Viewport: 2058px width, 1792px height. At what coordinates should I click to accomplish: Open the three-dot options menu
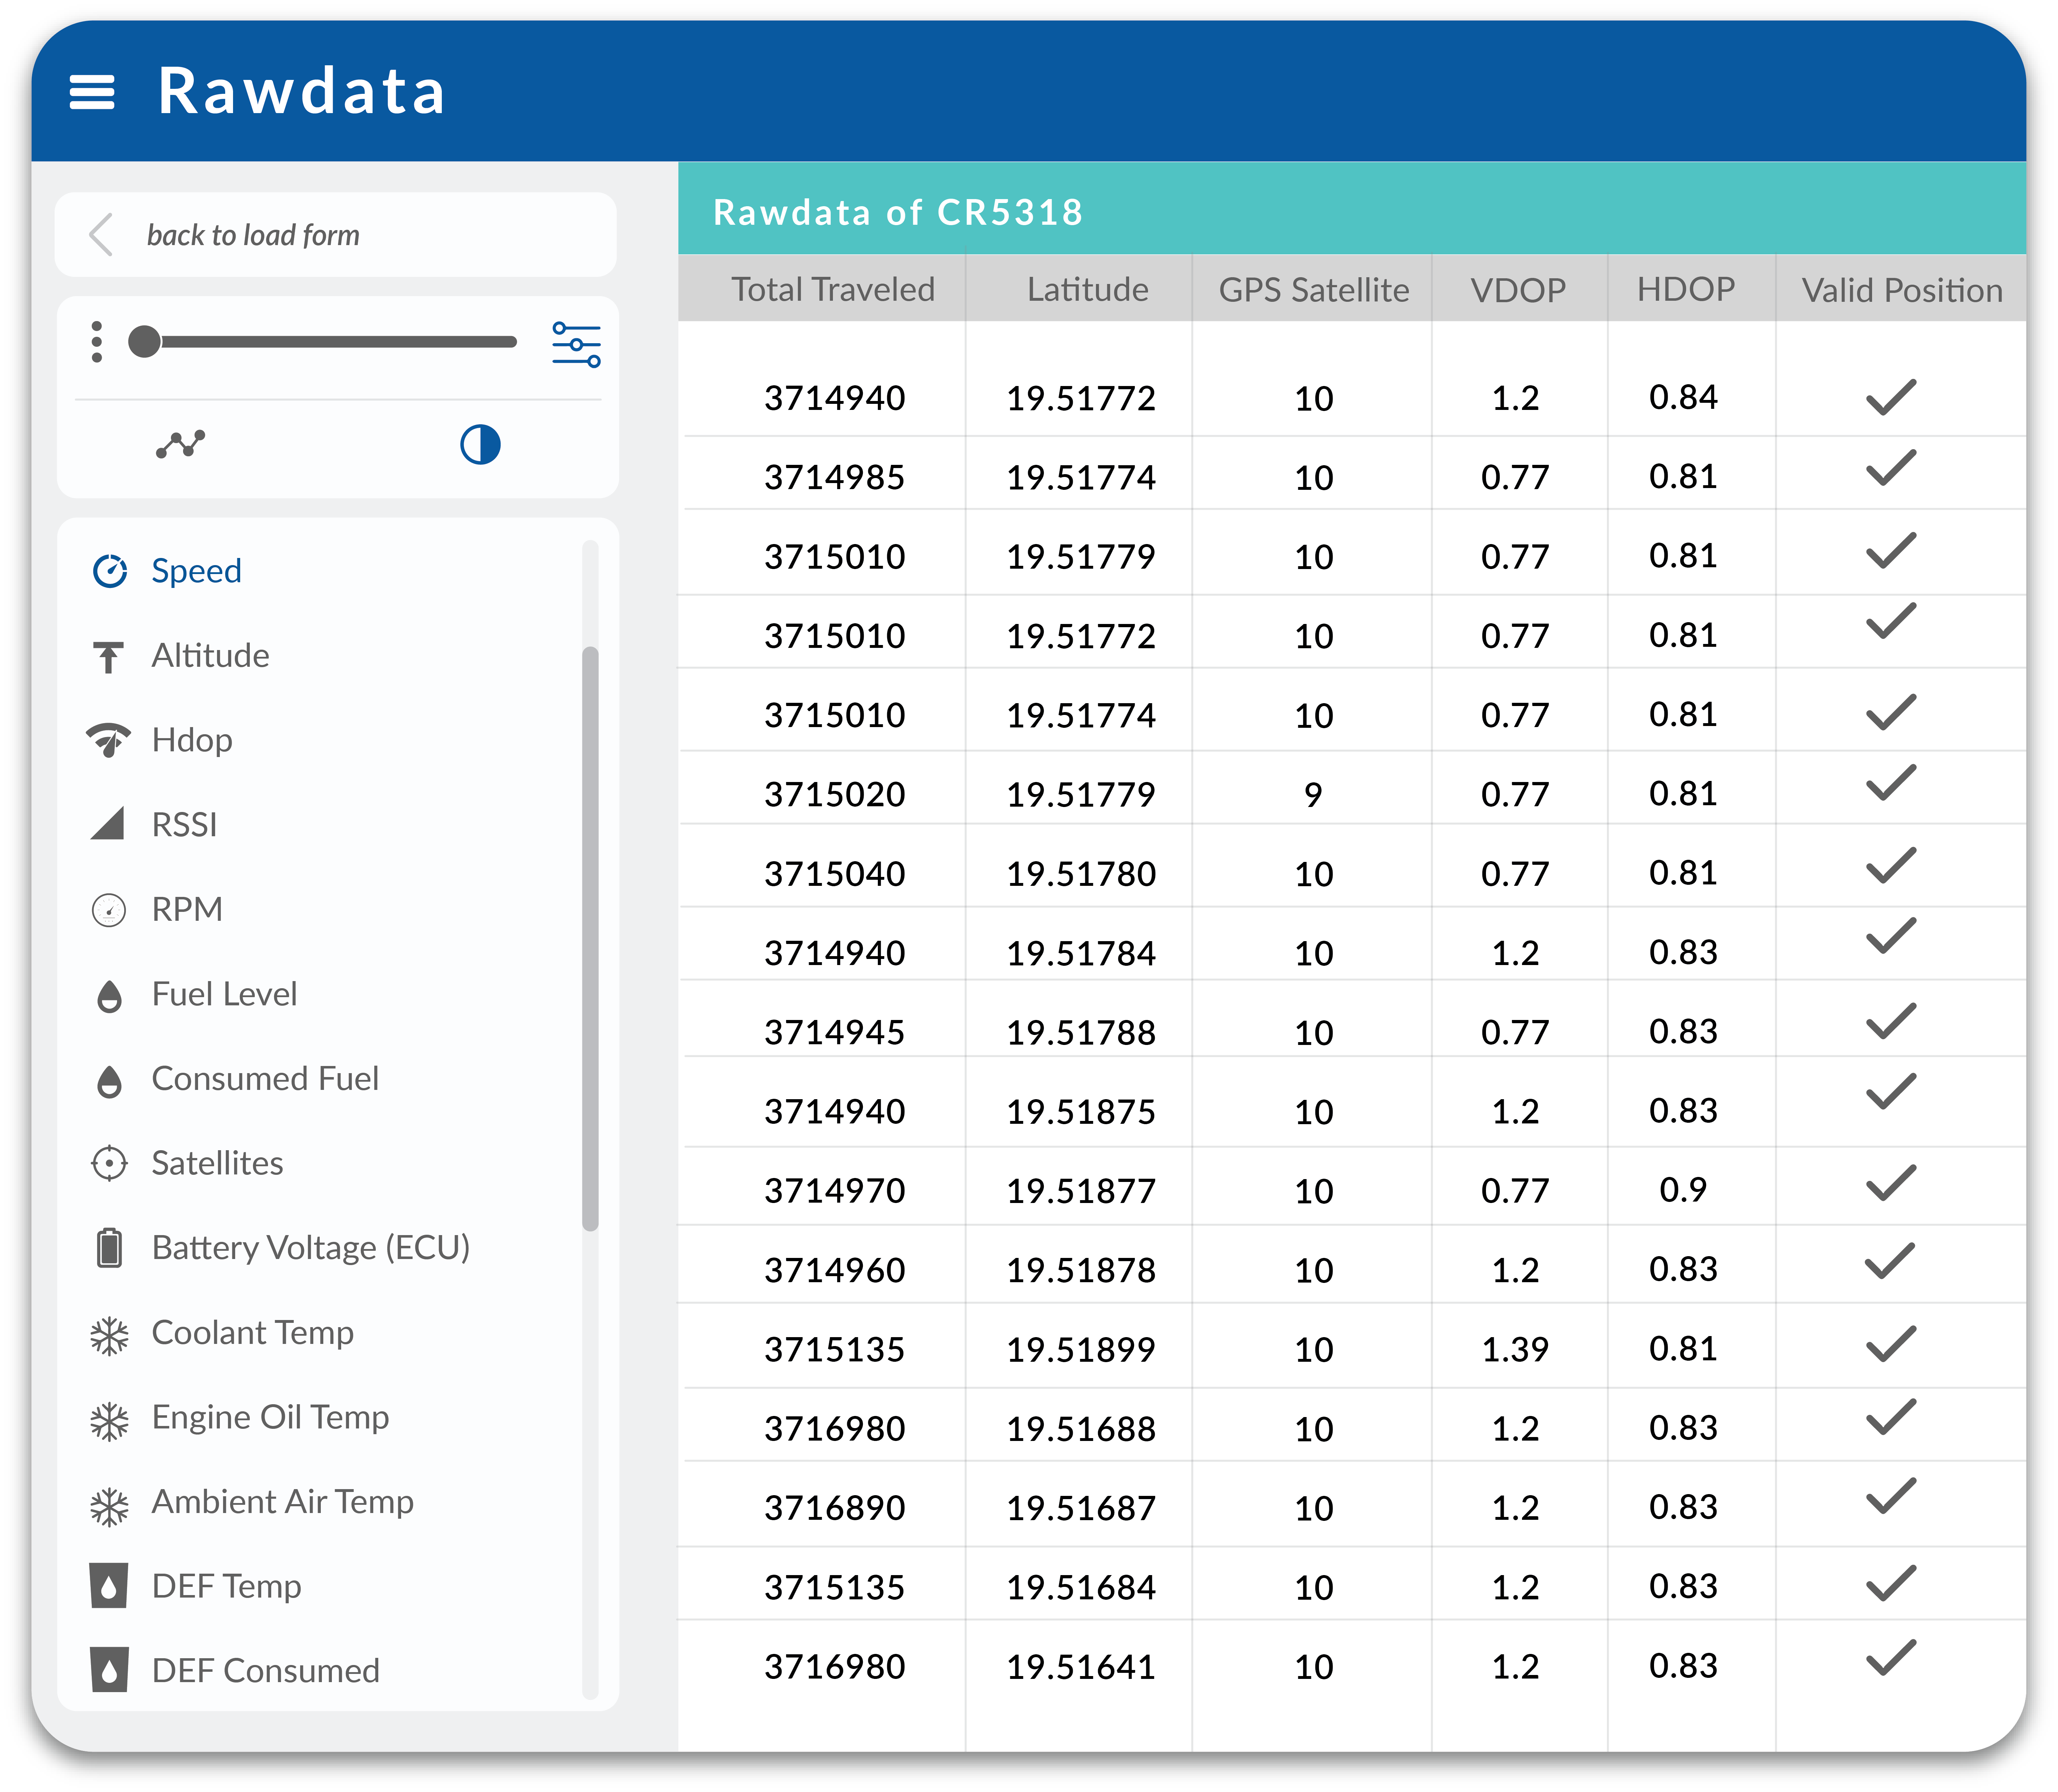(x=97, y=342)
